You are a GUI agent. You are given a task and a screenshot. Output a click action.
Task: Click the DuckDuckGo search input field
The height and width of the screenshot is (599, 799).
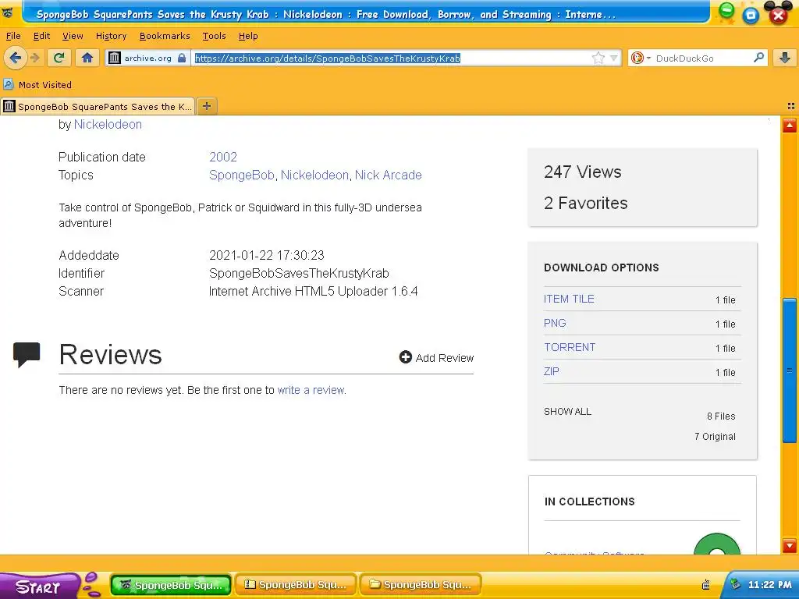702,58
